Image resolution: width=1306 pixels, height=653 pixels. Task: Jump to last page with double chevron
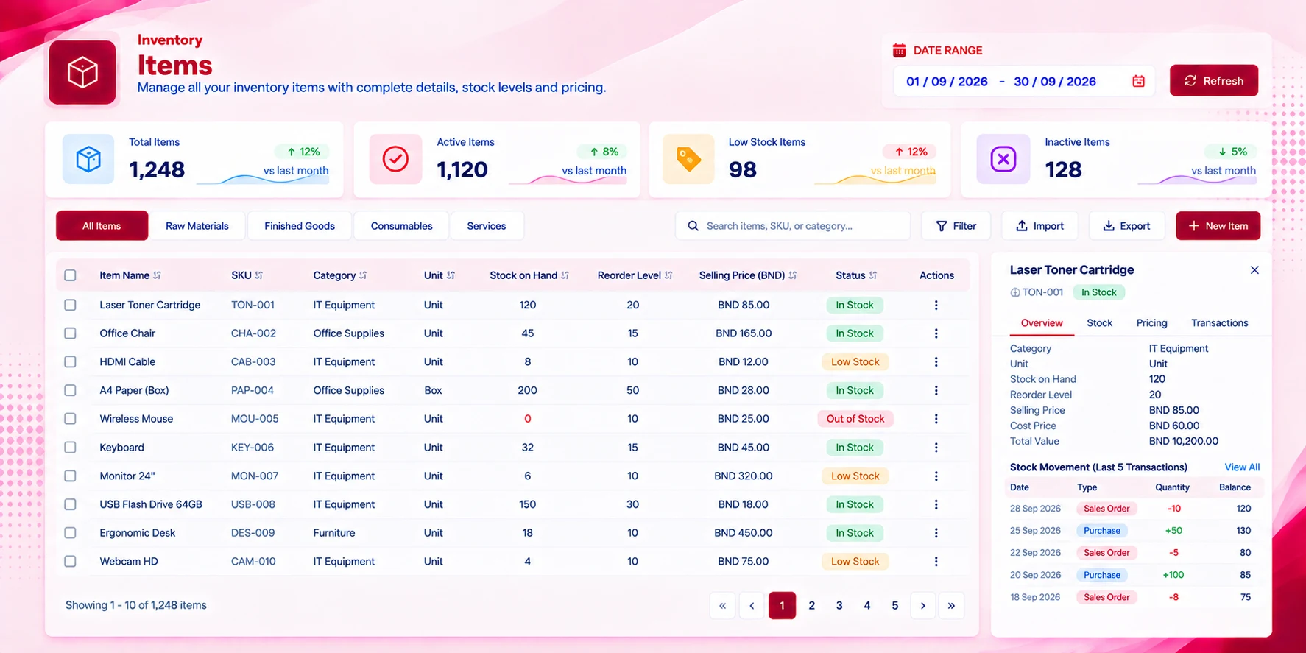(x=951, y=606)
